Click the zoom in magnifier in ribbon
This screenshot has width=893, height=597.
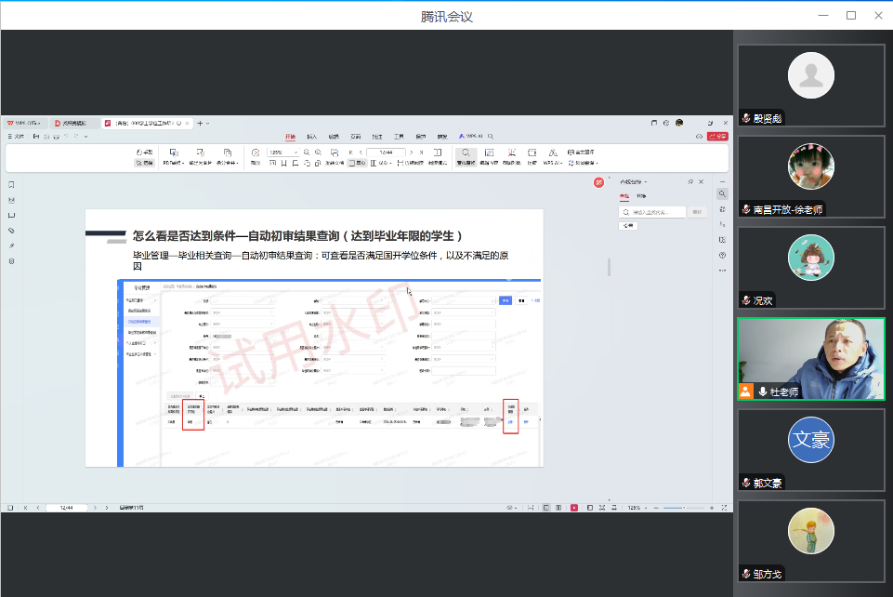318,152
